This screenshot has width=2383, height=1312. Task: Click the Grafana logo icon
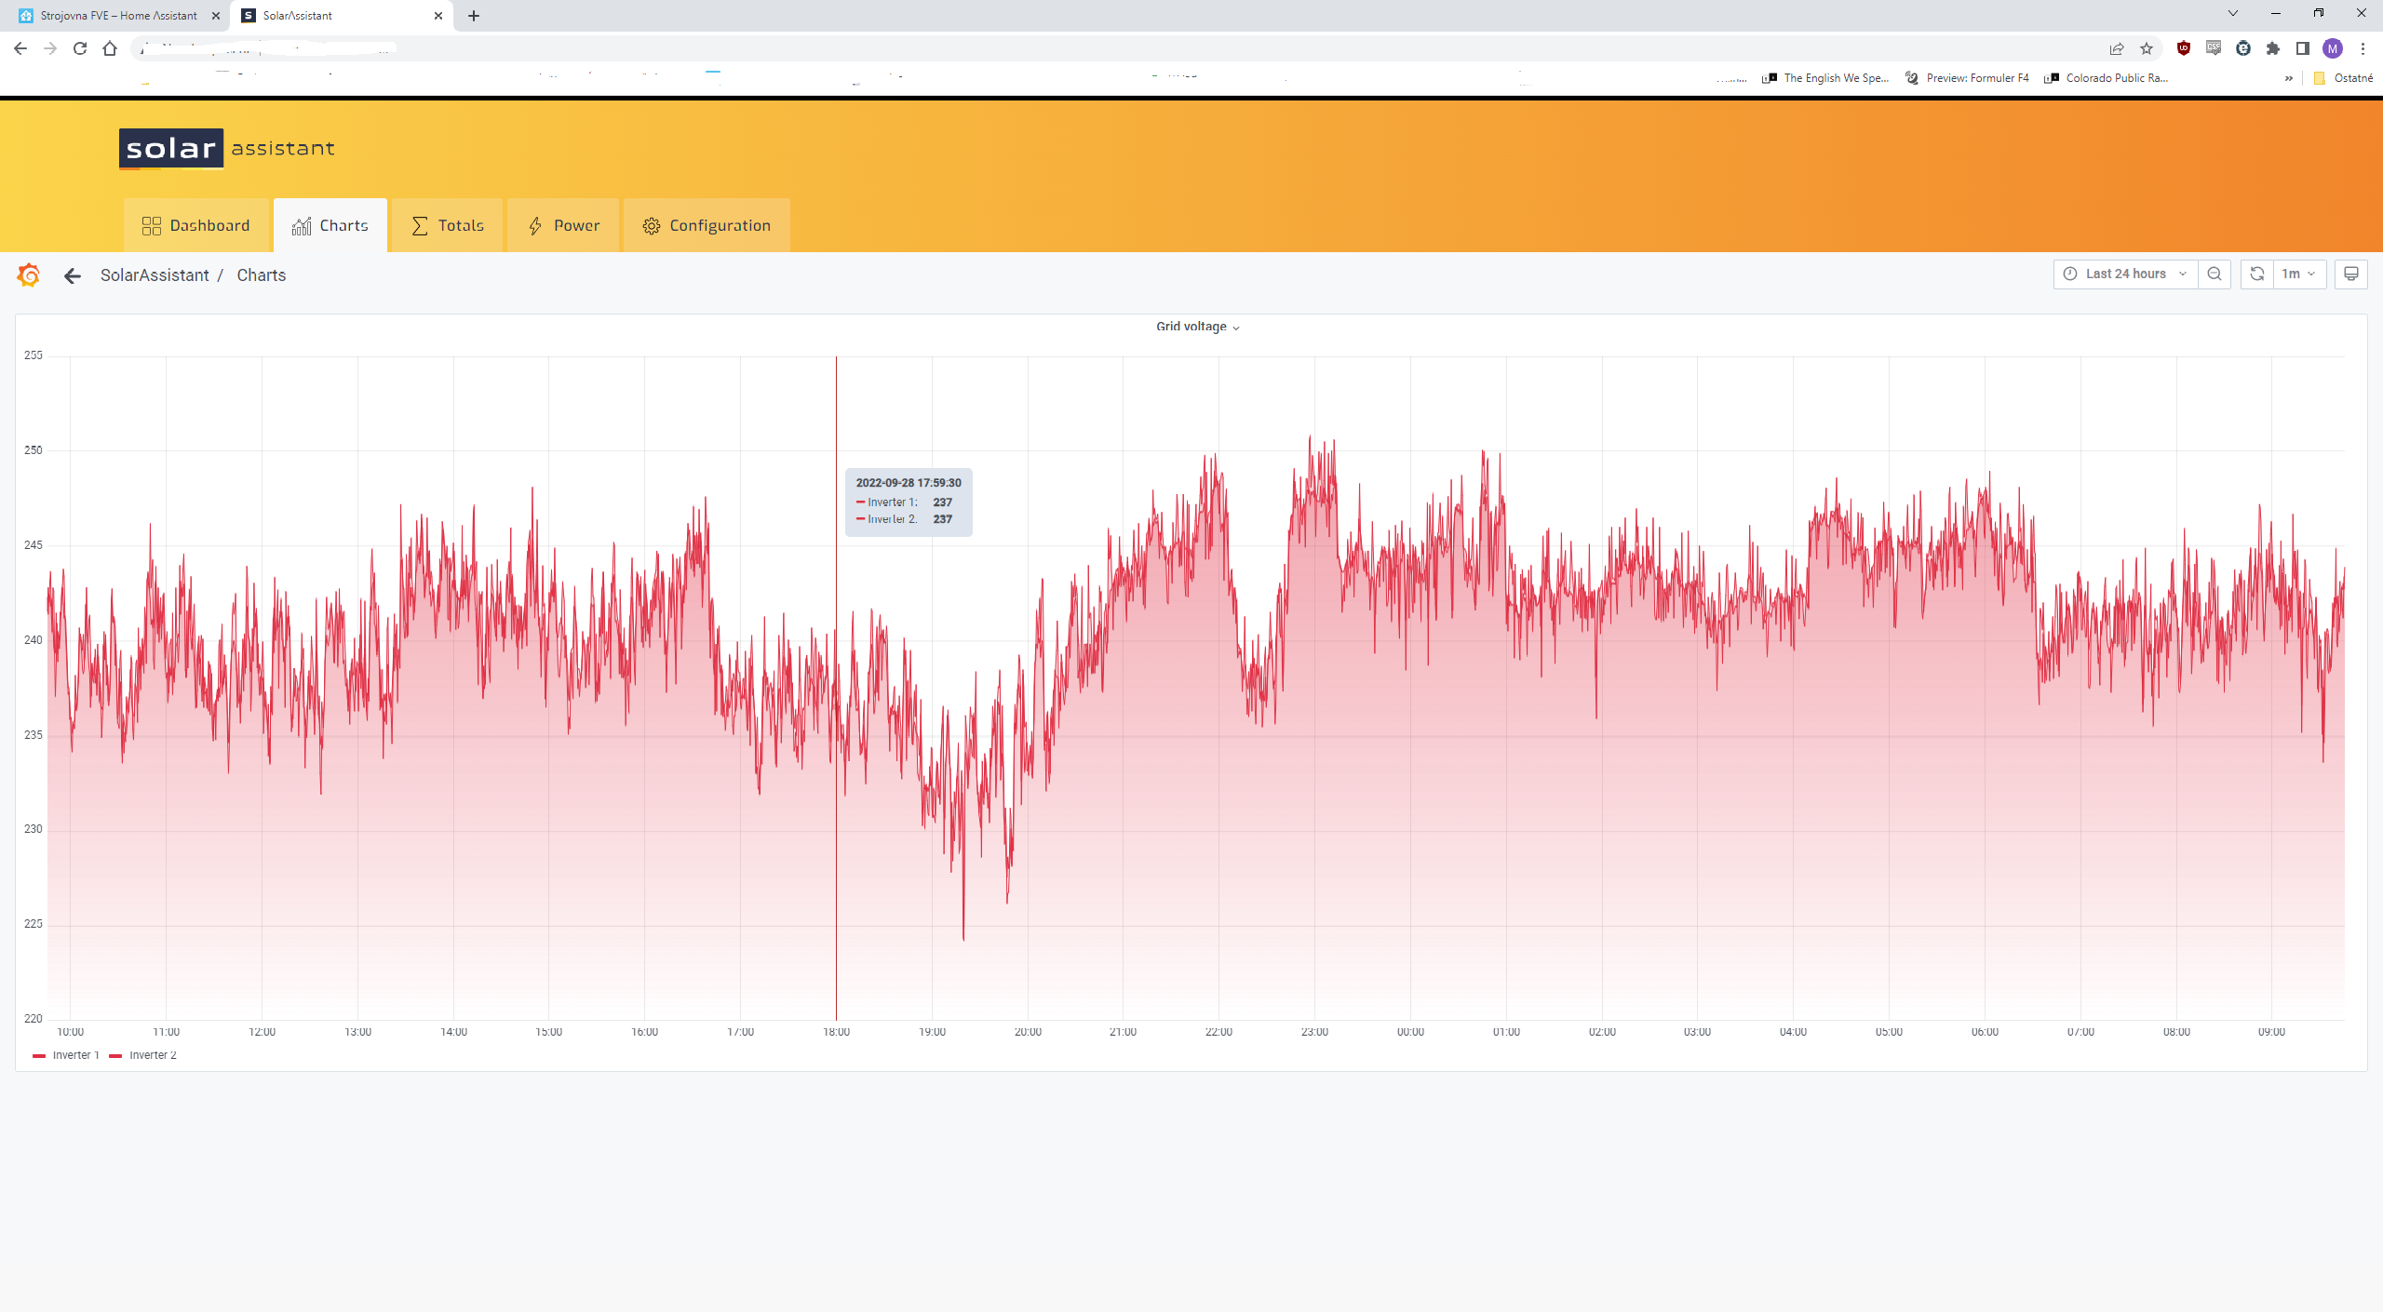coord(29,275)
